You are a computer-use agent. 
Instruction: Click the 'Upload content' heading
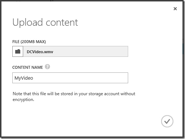pyautogui.click(x=45, y=22)
